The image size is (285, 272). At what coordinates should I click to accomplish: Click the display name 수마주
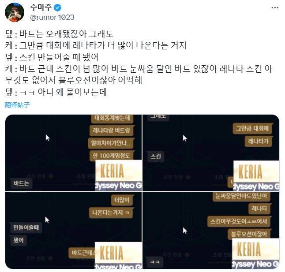coord(41,7)
